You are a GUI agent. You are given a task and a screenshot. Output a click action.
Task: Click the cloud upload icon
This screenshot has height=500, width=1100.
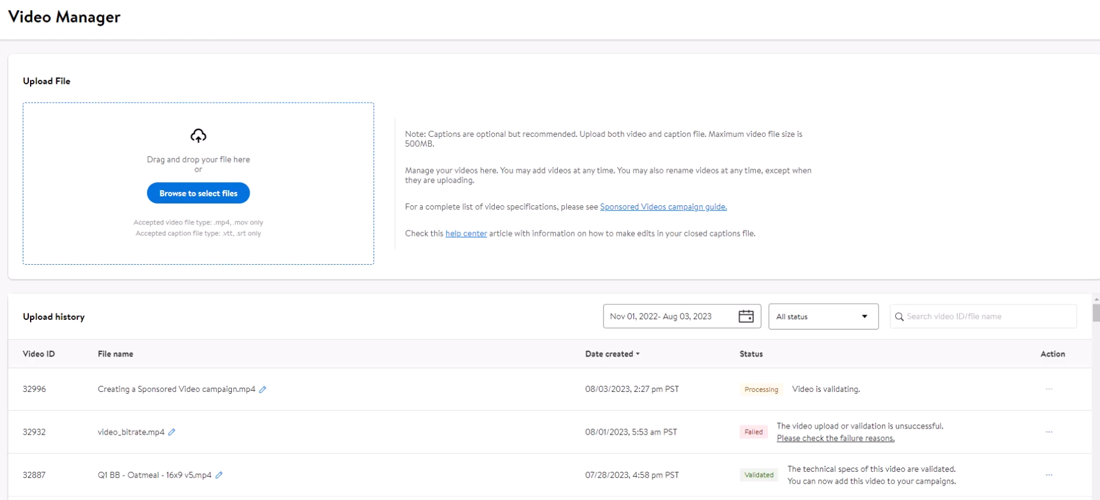198,136
